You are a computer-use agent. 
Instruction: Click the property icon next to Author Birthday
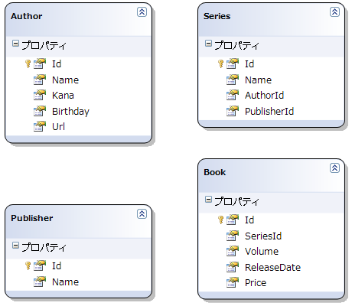(x=40, y=111)
